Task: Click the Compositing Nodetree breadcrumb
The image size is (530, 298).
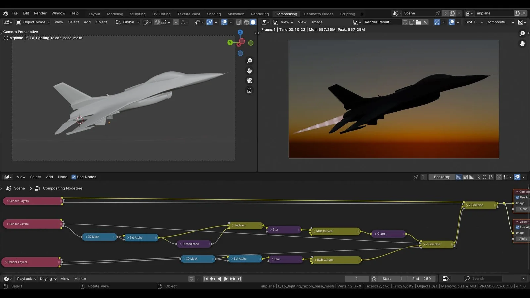Action: [62, 188]
